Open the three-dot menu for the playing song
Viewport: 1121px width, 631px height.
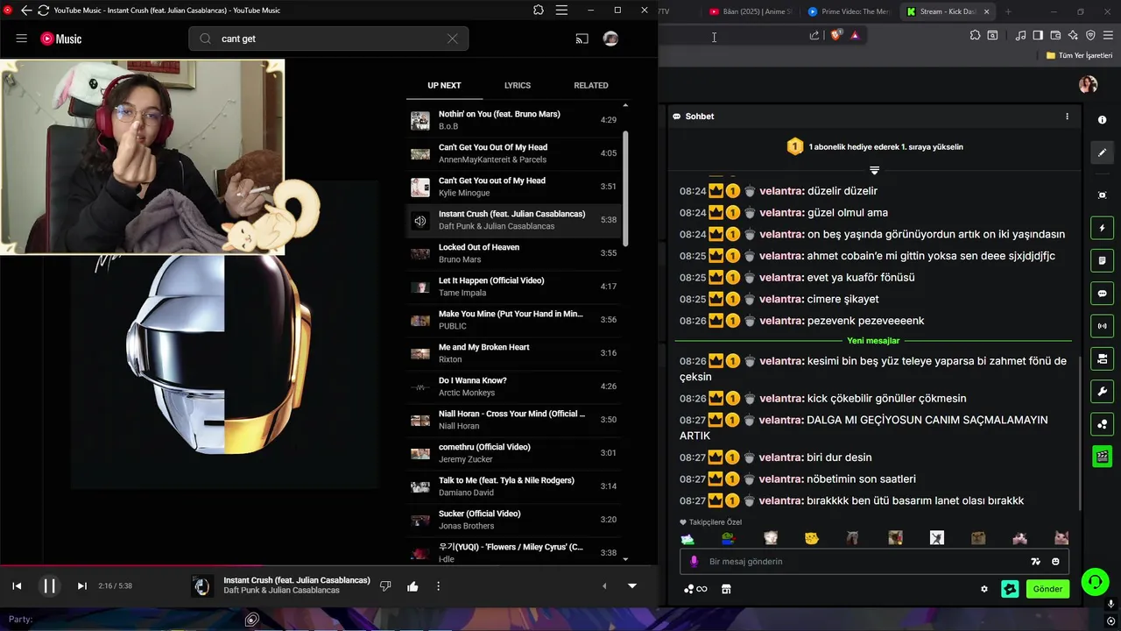[439, 585]
